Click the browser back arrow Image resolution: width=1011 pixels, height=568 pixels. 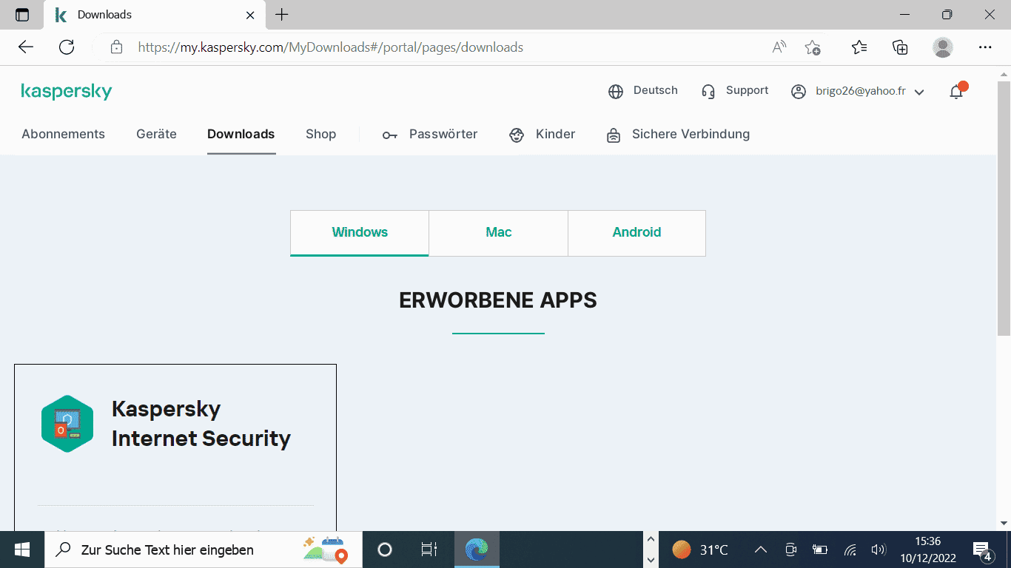click(x=26, y=47)
